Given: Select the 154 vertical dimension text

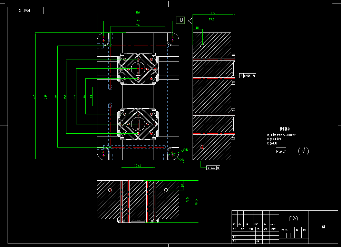Looking at the screenshot, I should [x=66, y=97].
